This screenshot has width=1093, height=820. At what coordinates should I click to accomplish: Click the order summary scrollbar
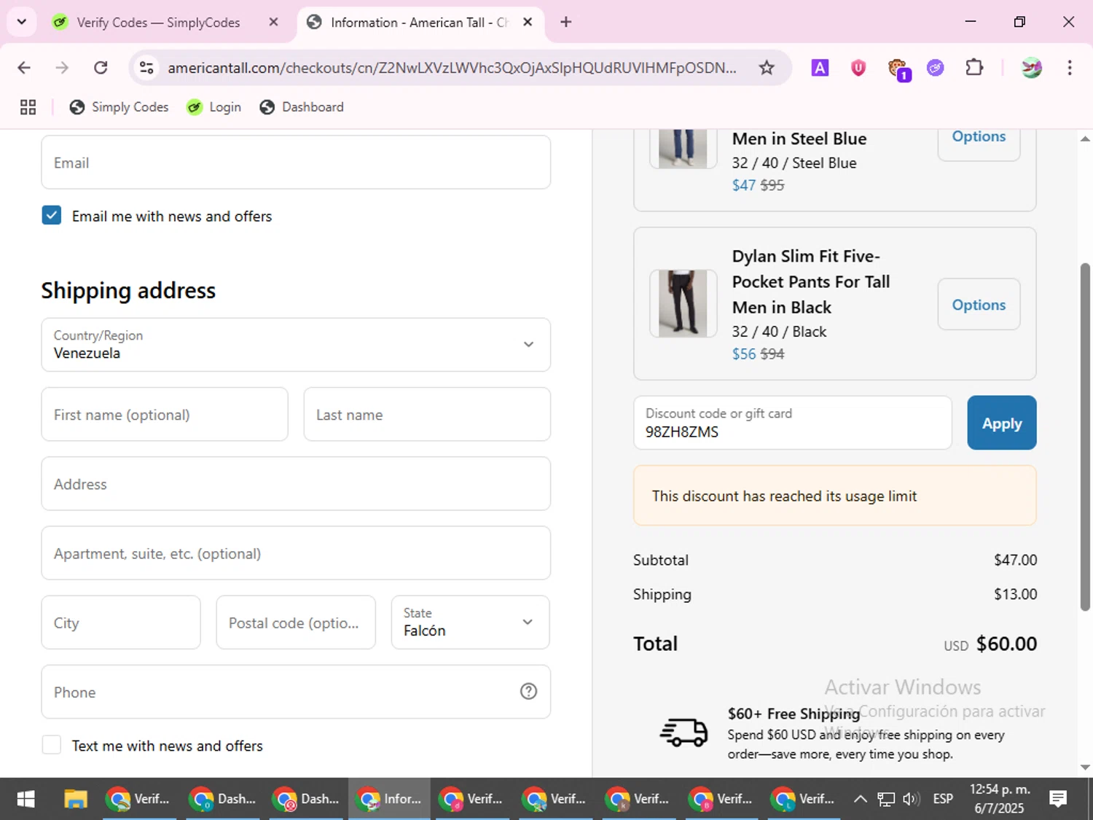coord(1085,437)
